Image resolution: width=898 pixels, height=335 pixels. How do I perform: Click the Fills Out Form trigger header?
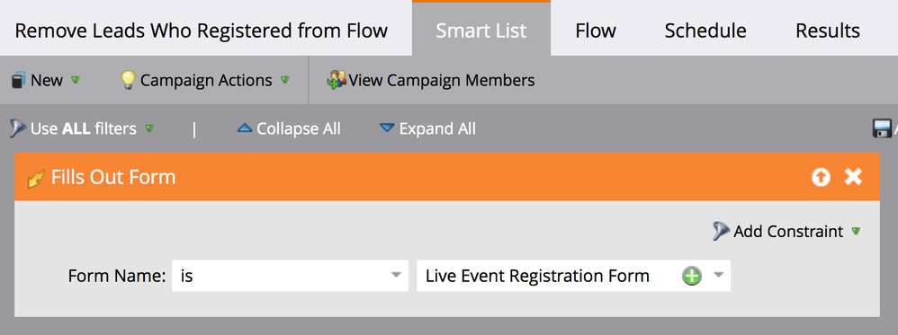tap(446, 177)
